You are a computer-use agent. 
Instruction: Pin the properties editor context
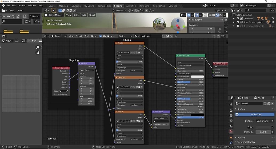click(x=273, y=98)
